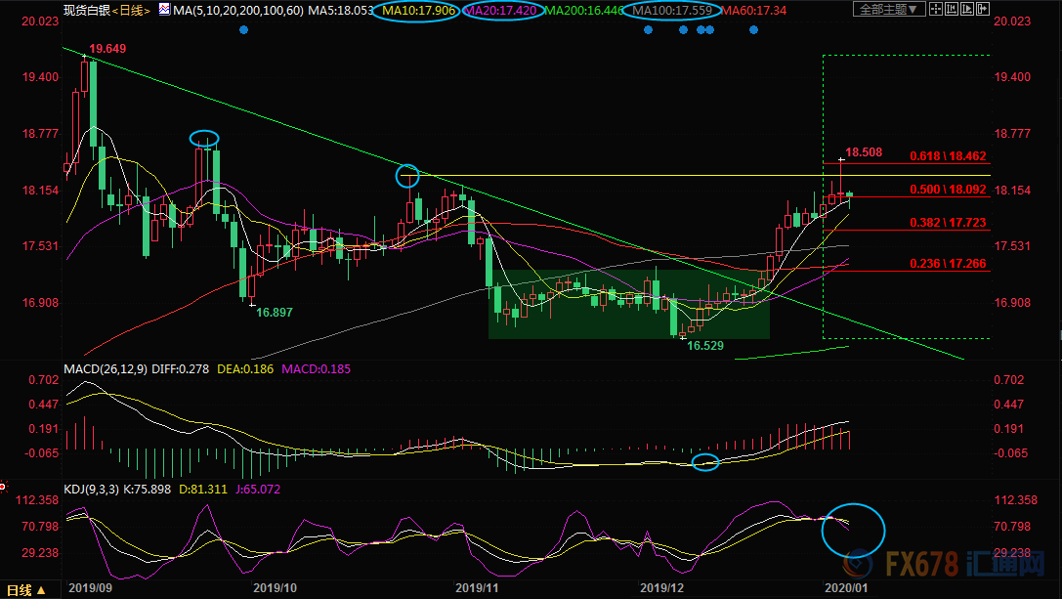Click the red sun-shaped alert icon at left edge

[4, 486]
